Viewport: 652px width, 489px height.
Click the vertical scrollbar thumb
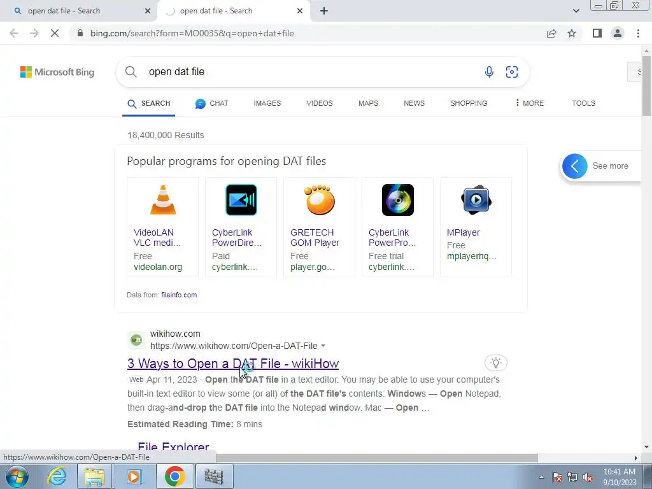(646, 86)
